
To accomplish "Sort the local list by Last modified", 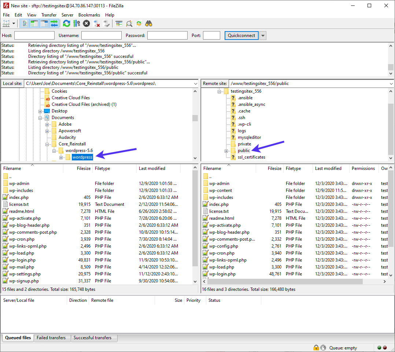I will coord(152,168).
